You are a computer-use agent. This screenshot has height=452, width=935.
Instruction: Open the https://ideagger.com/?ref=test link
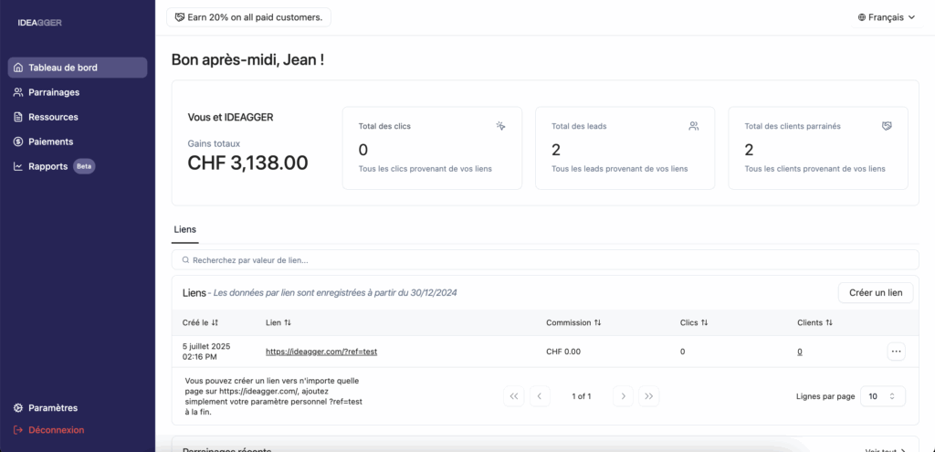pyautogui.click(x=321, y=352)
